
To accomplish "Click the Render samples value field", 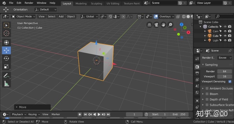I will click(x=225, y=71).
